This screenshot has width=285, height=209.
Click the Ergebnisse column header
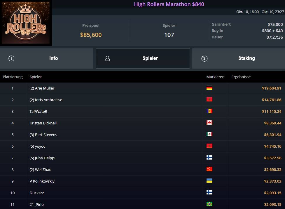coord(241,77)
